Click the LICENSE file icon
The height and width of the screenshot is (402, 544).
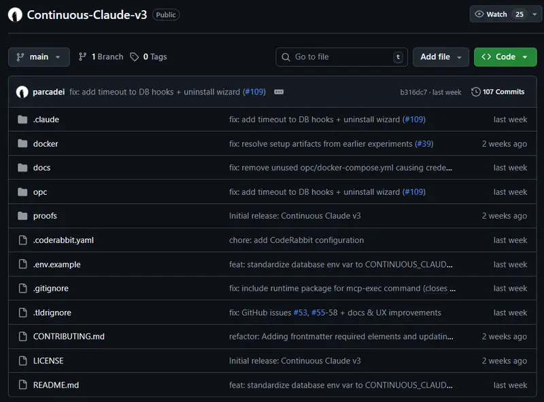tap(22, 361)
